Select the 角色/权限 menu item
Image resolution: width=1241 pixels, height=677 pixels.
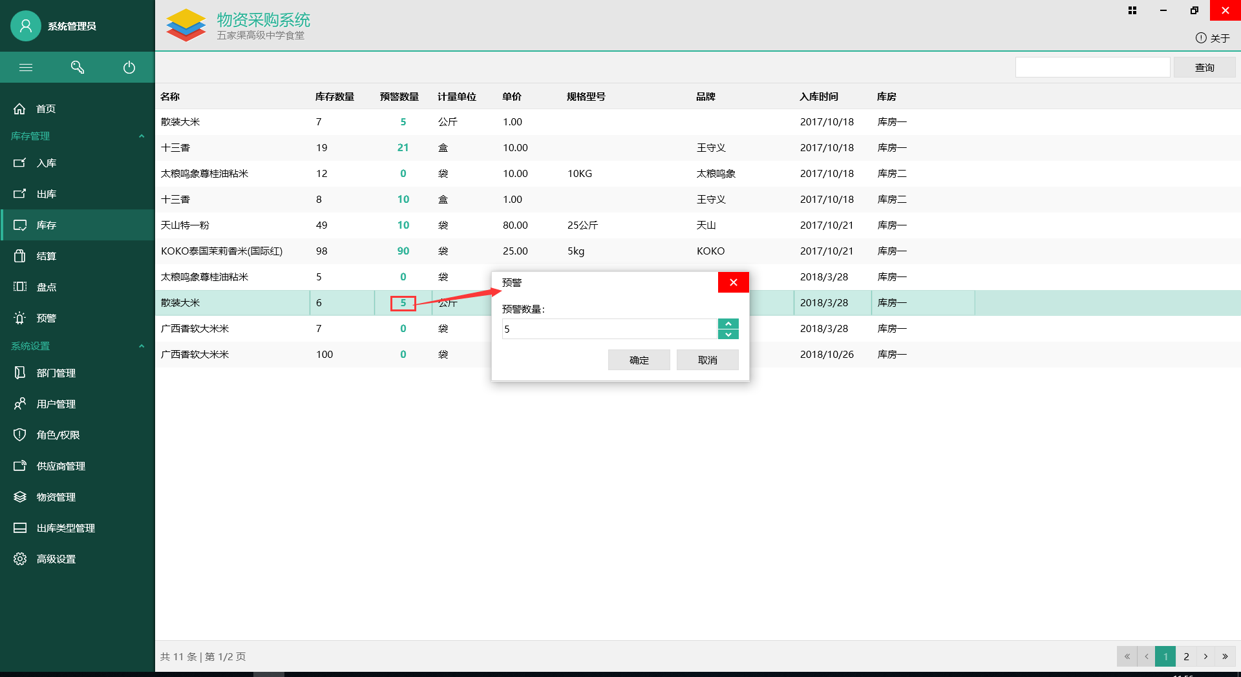58,435
